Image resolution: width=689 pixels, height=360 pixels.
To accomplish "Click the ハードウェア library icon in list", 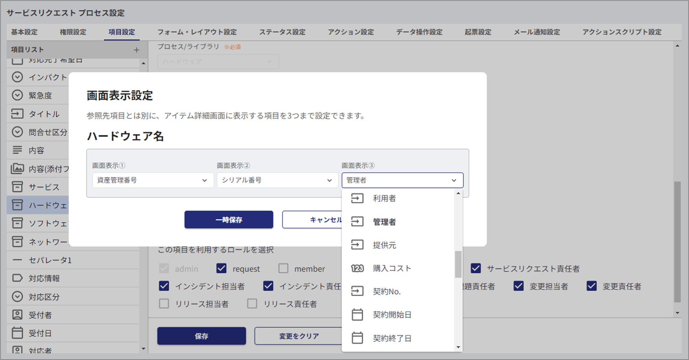I will (x=17, y=205).
